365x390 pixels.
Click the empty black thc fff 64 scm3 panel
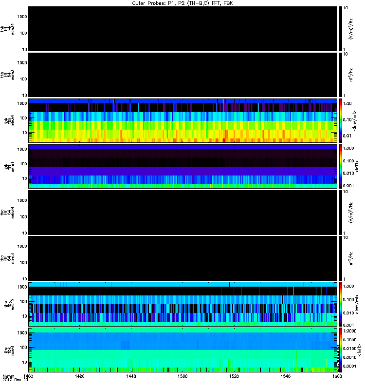click(x=183, y=258)
